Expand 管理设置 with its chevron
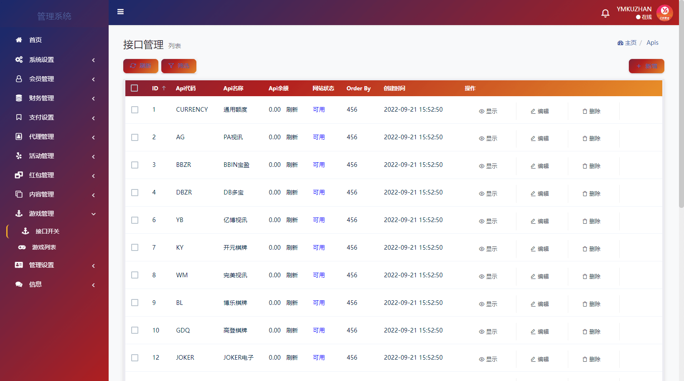The height and width of the screenshot is (381, 684). pos(94,266)
